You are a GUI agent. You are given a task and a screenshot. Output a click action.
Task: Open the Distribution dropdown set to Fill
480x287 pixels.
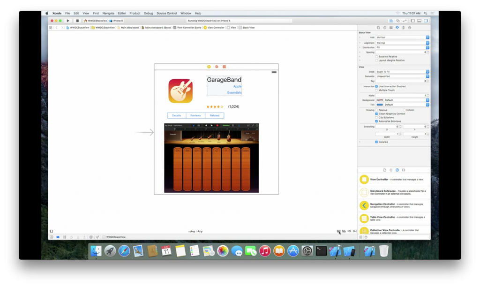pos(402,47)
